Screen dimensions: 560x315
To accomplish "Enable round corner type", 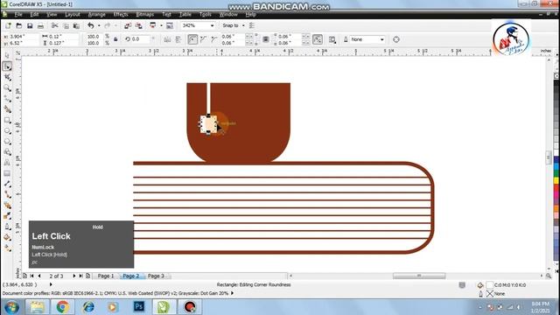I will click(x=192, y=39).
